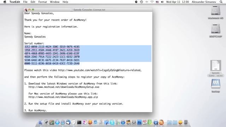Screen dimensions: 226x127
Task: Open Skype from the dock
Action: click(x=112, y=122)
